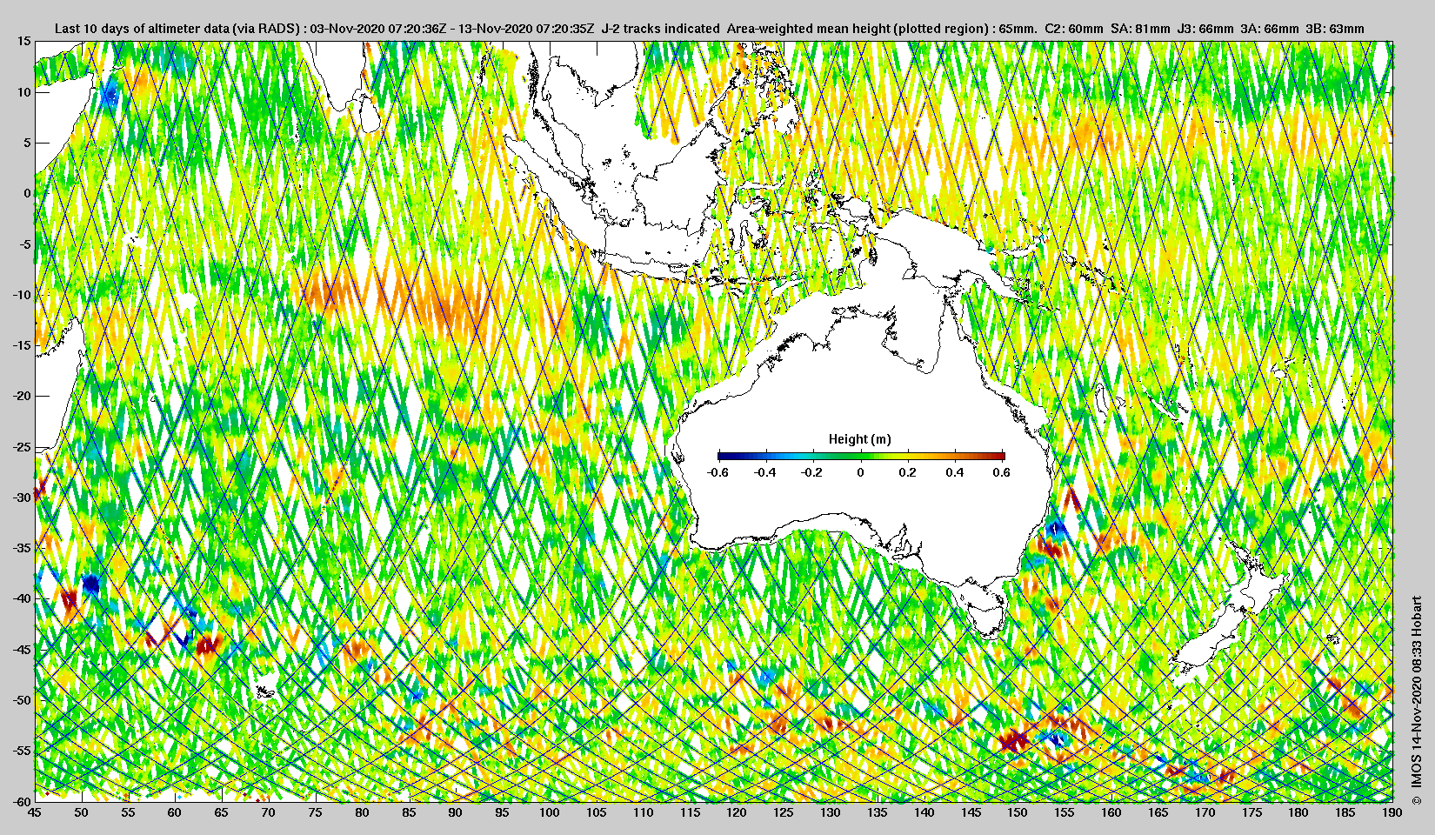This screenshot has width=1435, height=835.
Task: Click latitude label '5' on left axis
Action: pyautogui.click(x=27, y=143)
